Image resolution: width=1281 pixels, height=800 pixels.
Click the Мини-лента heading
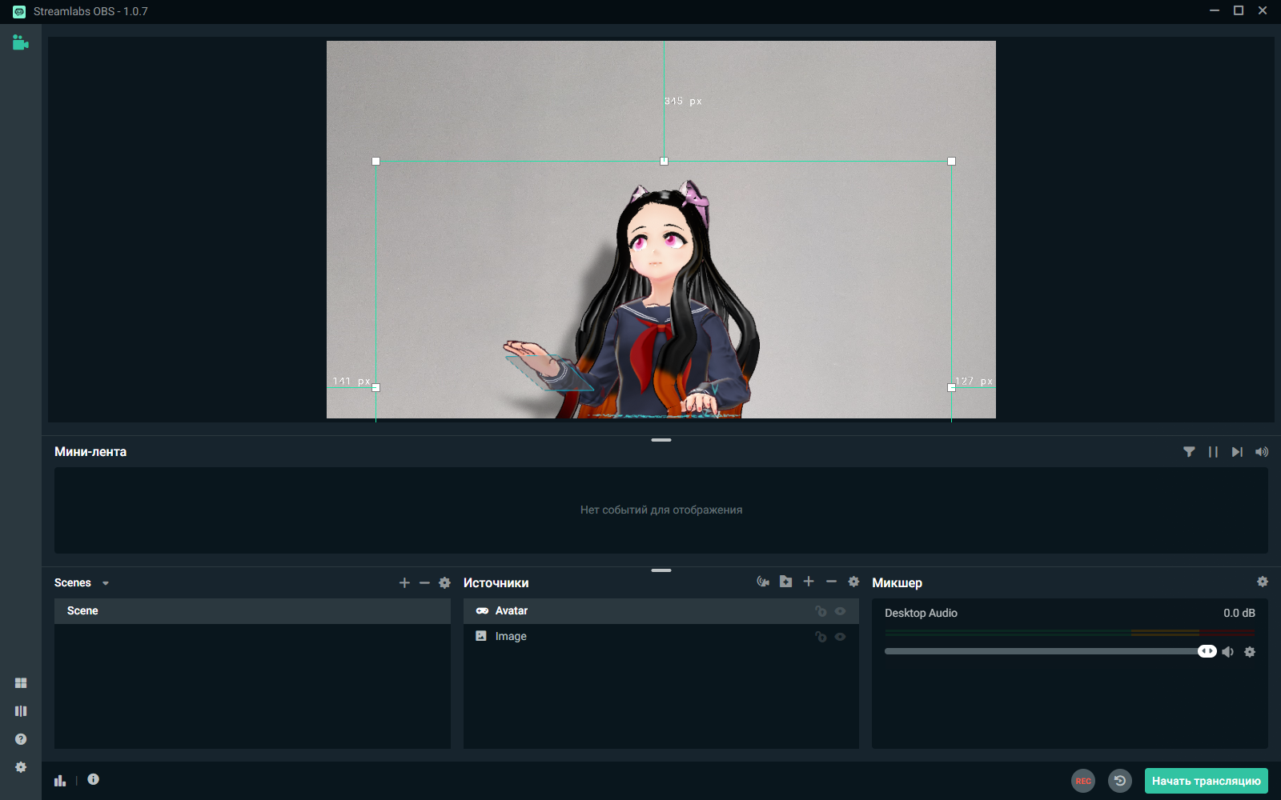(x=90, y=452)
